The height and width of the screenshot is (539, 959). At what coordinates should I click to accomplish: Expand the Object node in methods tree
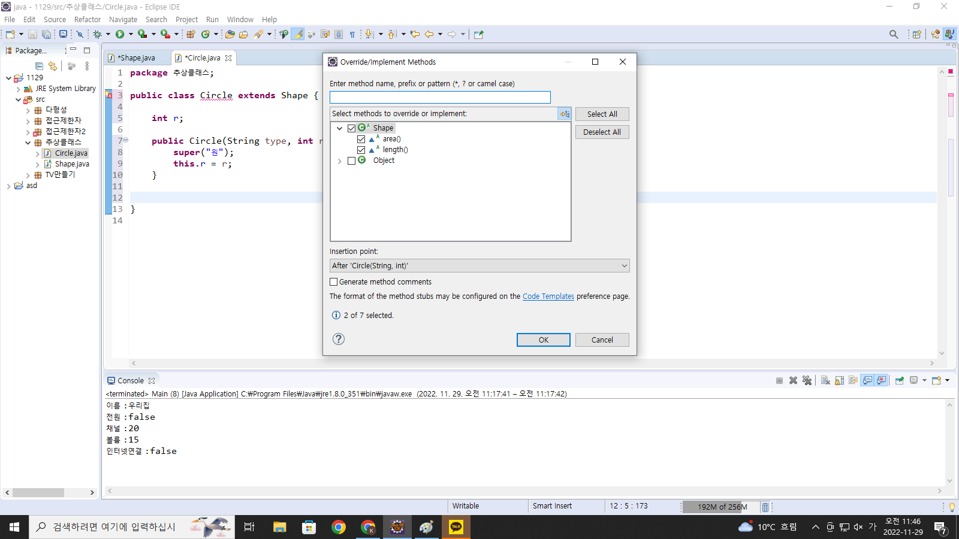coord(340,161)
